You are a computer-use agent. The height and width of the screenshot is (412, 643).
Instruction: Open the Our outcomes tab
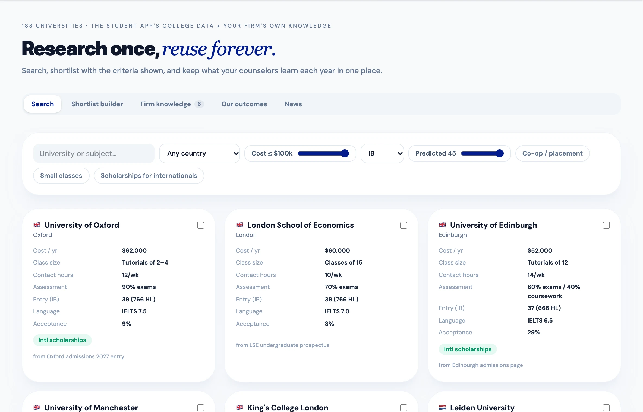(x=244, y=104)
